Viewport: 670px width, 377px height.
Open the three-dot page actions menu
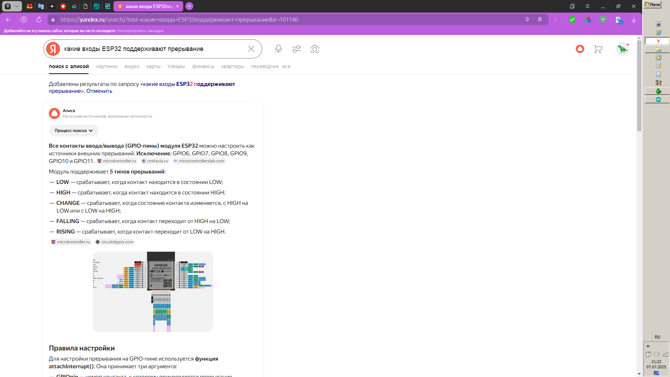[x=555, y=20]
